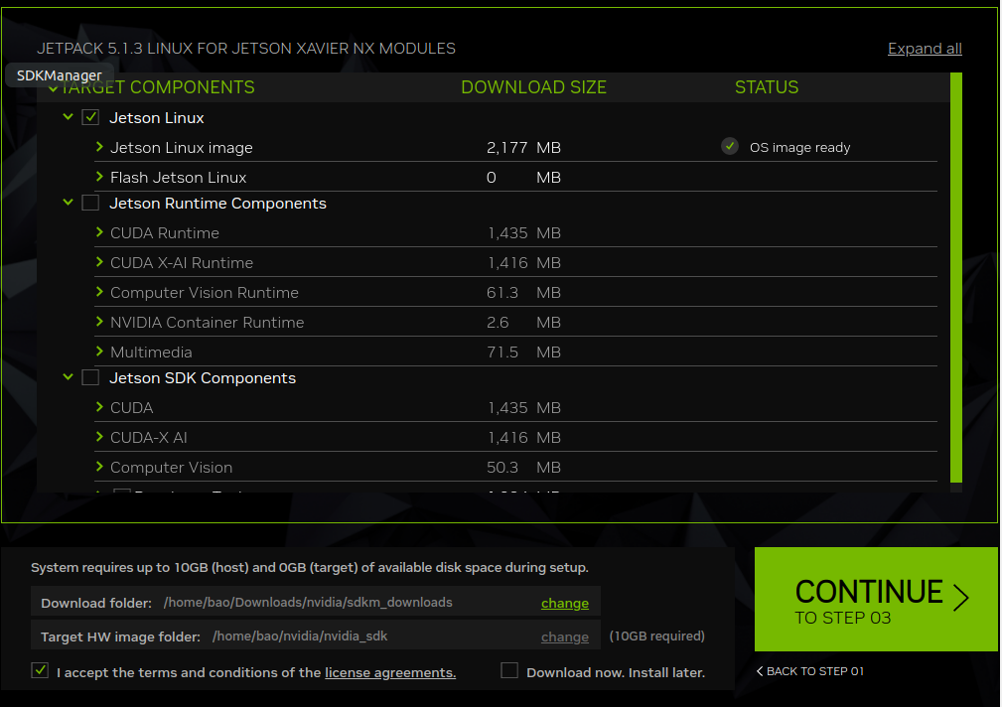Click the green components list scrollbar
Viewport: 1002px width, 707px height.
pos(956,278)
